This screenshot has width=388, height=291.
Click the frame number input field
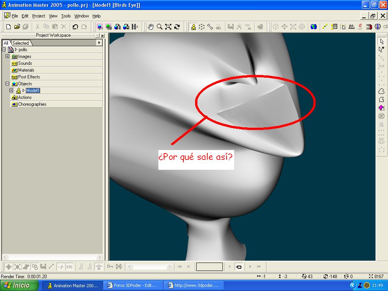[x=209, y=267]
